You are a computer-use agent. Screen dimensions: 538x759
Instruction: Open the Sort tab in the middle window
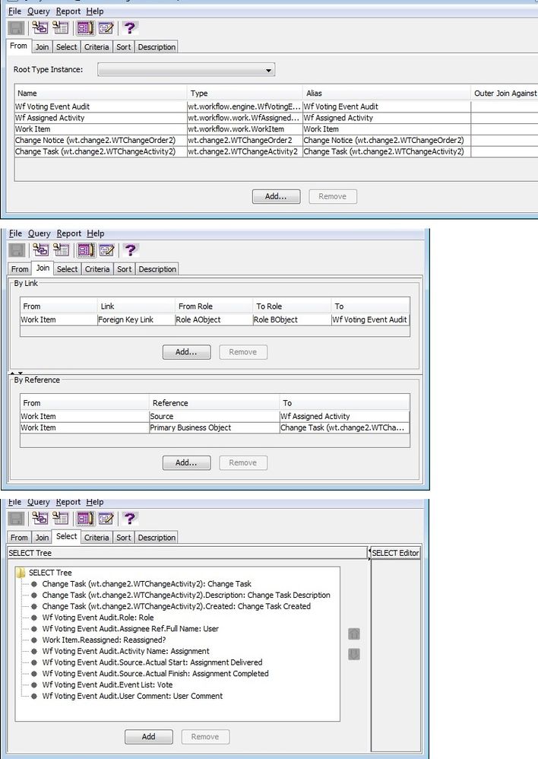point(125,269)
